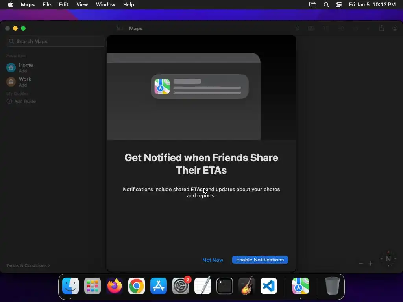Open the Edit menu

click(x=63, y=5)
